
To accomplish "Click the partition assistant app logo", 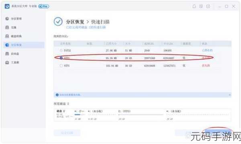I will (7, 6).
